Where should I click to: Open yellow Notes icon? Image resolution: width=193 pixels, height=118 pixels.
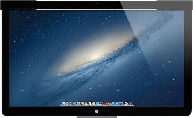[94, 104]
